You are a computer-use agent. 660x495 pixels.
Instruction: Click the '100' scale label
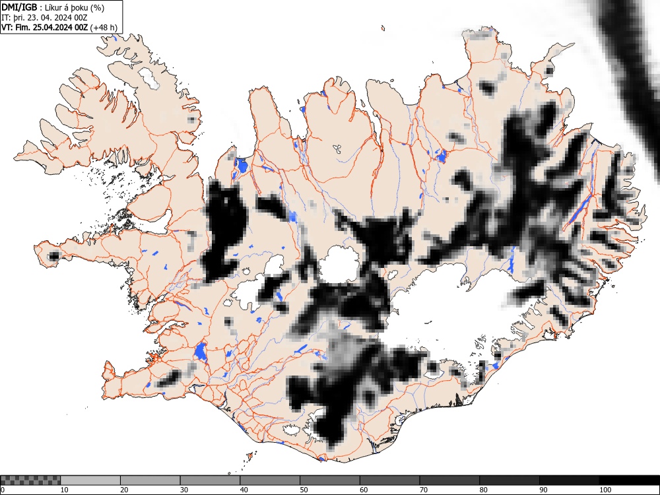click(x=605, y=490)
